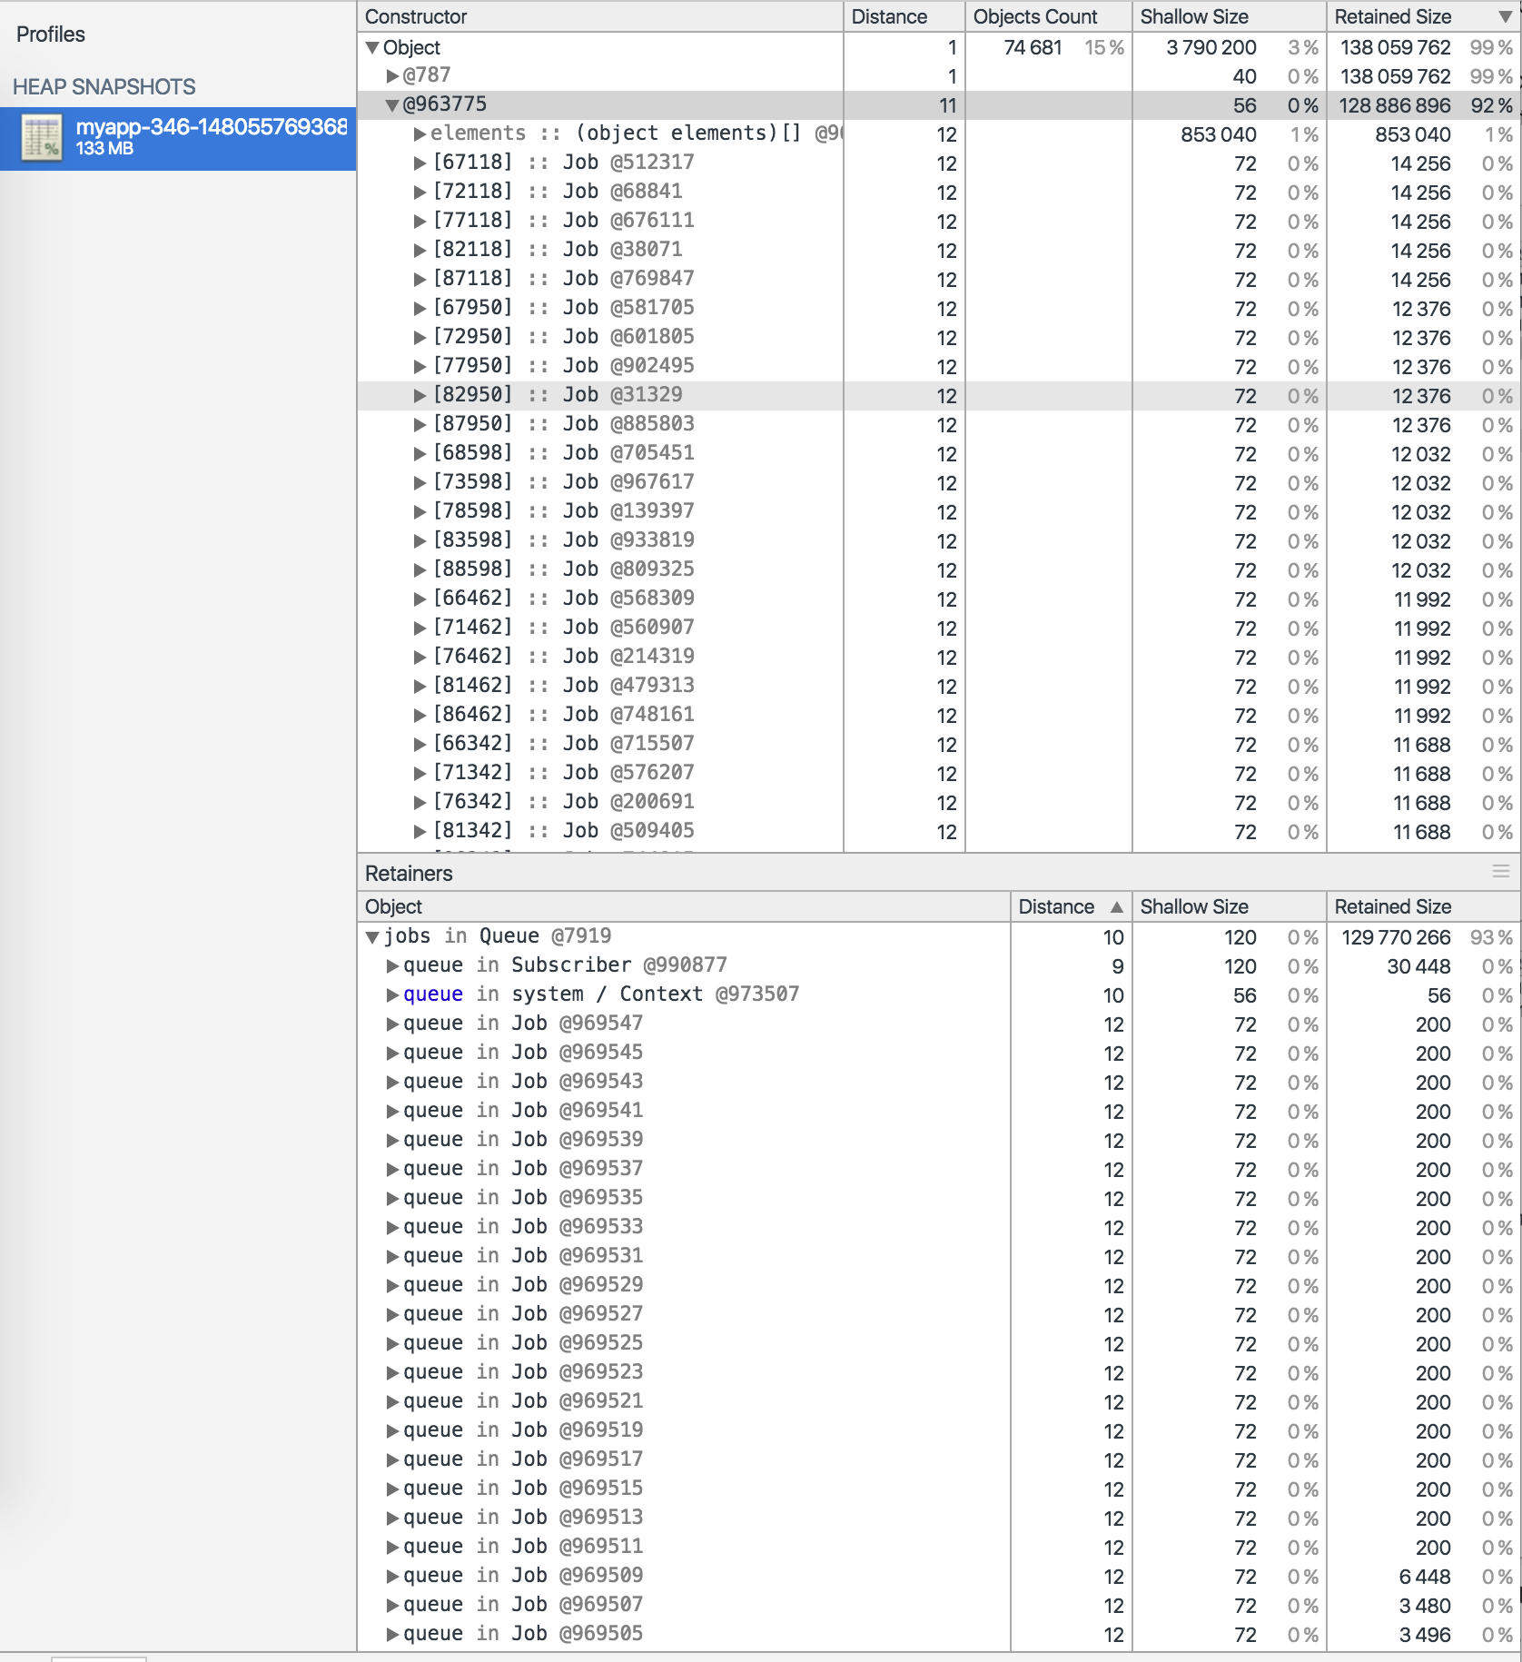Expand the elements :: (object elements)[] row
The width and height of the screenshot is (1522, 1662).
click(420, 134)
